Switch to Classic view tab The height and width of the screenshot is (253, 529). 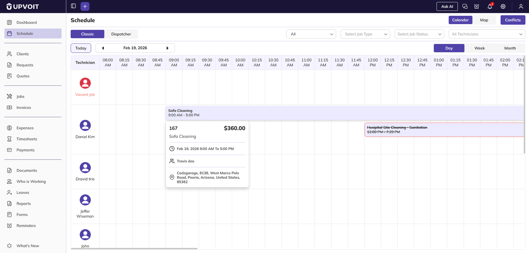pyautogui.click(x=87, y=34)
